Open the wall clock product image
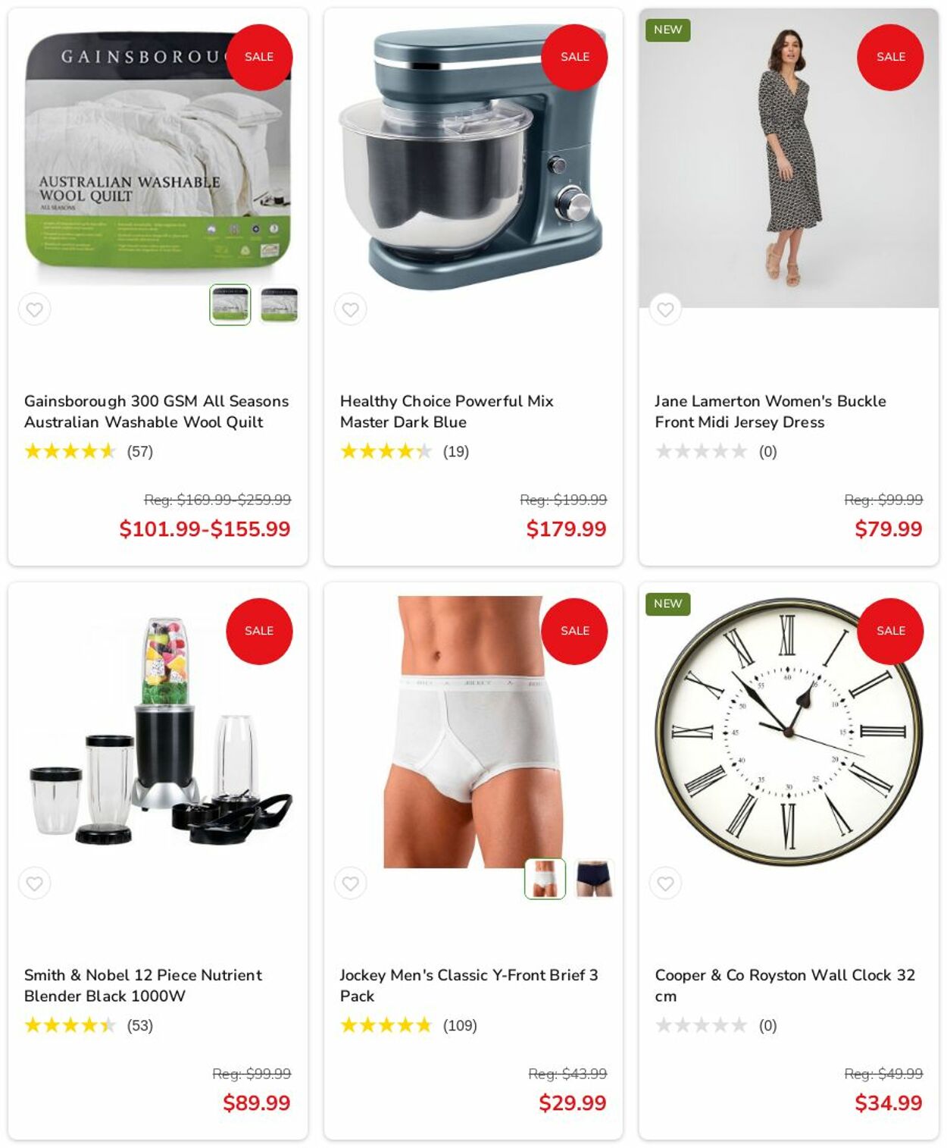This screenshot has height=1148, width=947. click(x=789, y=732)
